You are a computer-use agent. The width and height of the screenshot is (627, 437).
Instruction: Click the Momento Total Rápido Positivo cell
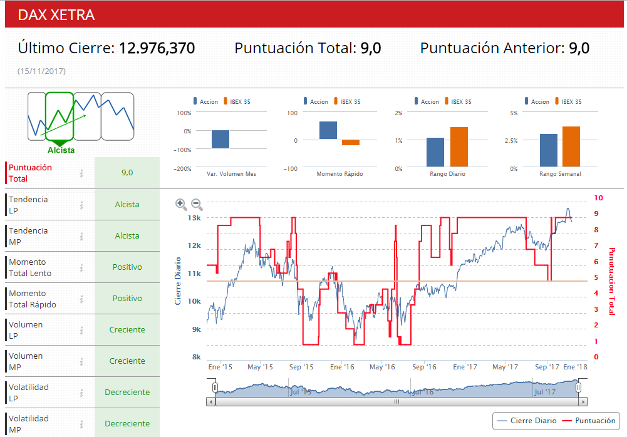pyautogui.click(x=127, y=298)
